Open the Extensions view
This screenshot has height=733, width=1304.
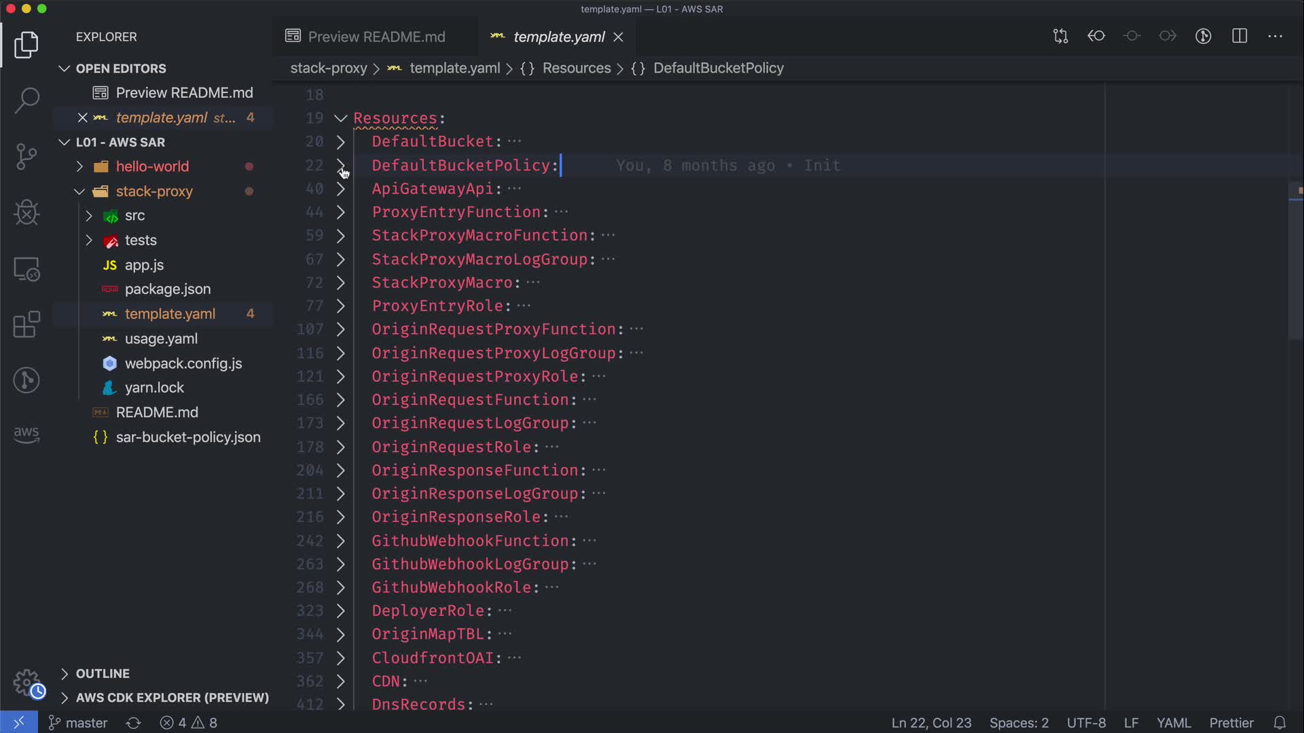[x=26, y=324]
